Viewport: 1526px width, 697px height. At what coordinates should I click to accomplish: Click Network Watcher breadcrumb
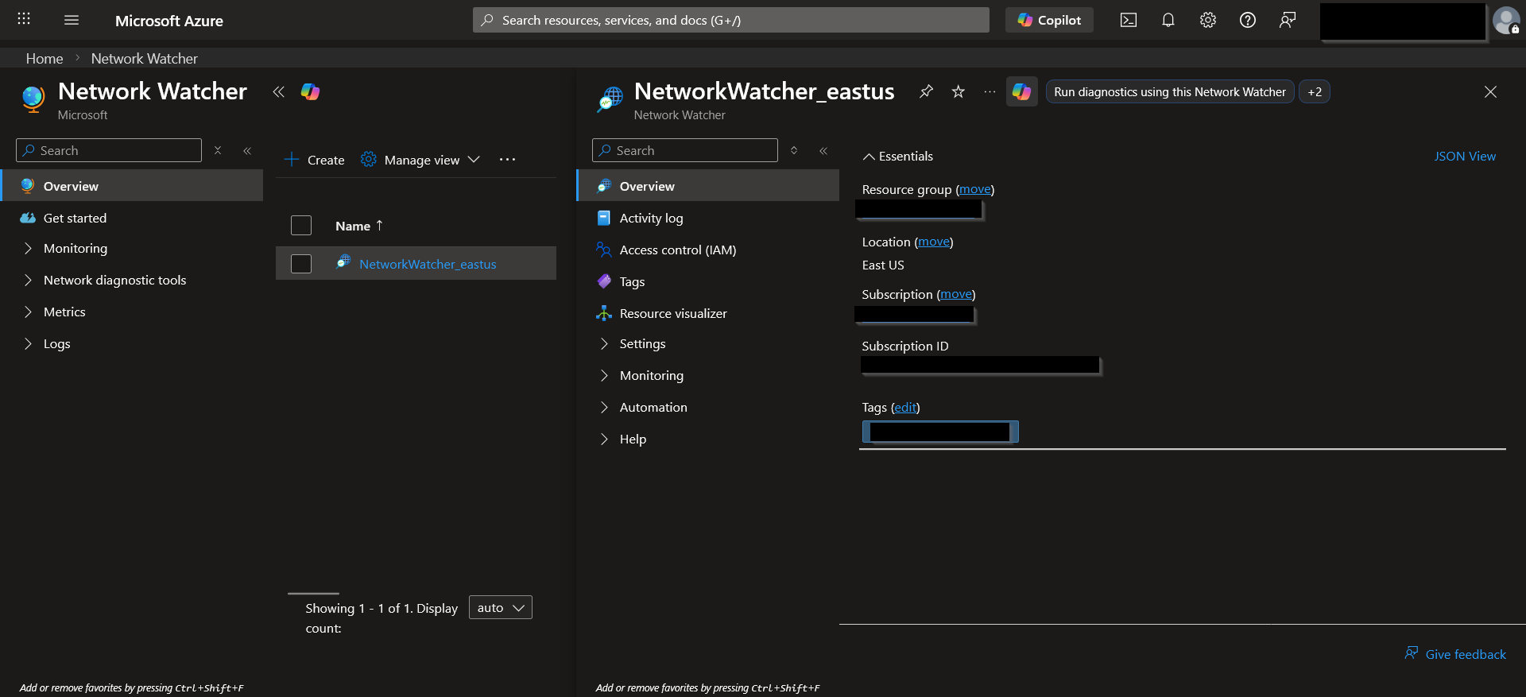point(144,58)
